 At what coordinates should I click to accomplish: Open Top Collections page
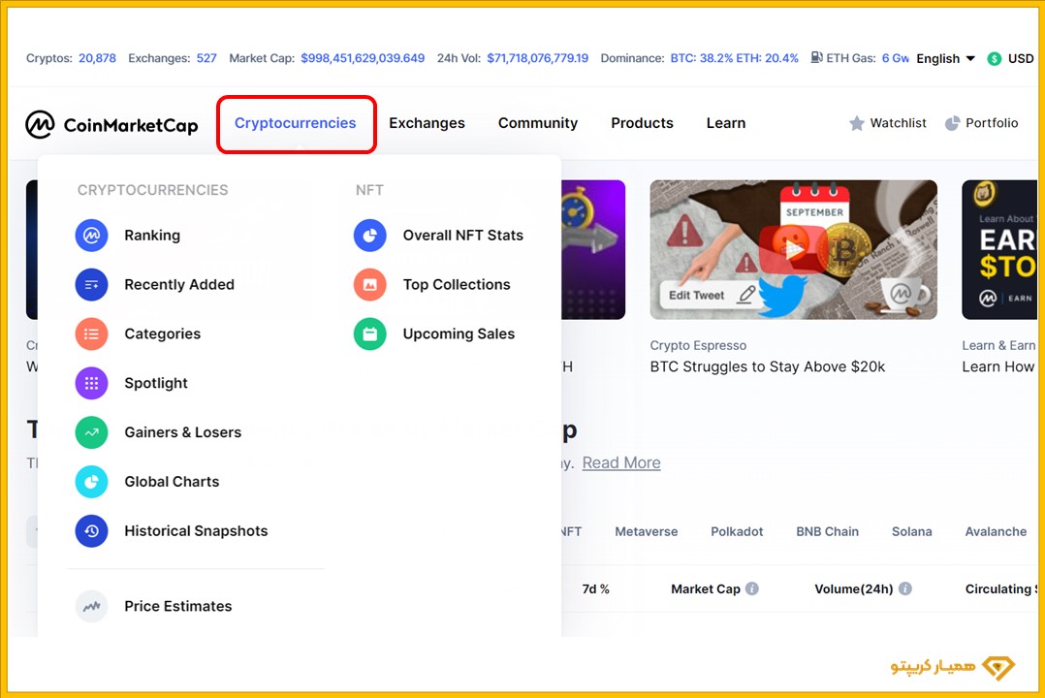[x=457, y=285]
